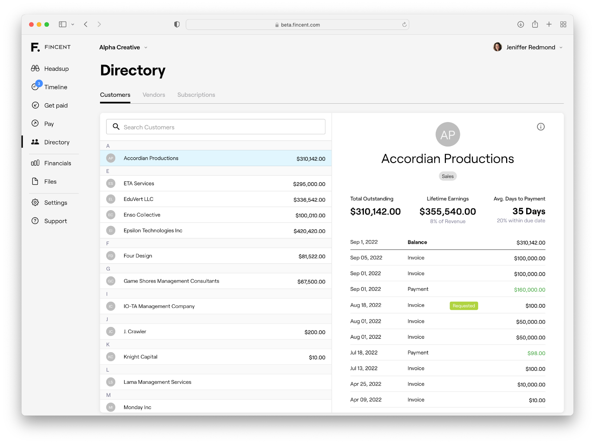Switch to the Subscriptions tab

coord(196,95)
